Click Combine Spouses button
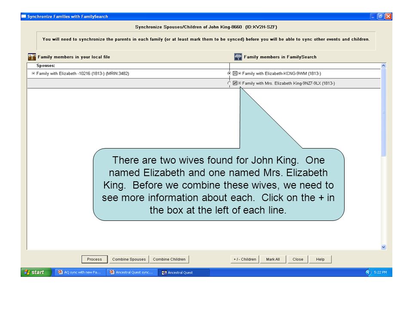 [x=129, y=259]
